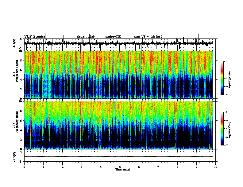Click the '3' tick on the Time axis
Viewport: 243px width, 187px height.
82,167
